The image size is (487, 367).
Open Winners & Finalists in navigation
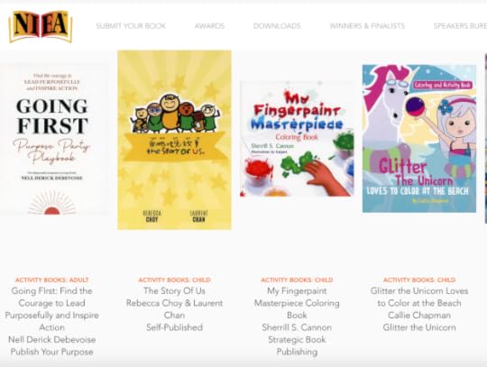[367, 26]
